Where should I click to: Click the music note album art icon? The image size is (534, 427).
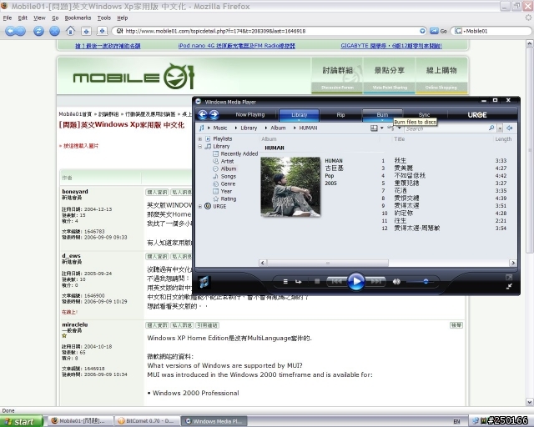(x=204, y=282)
